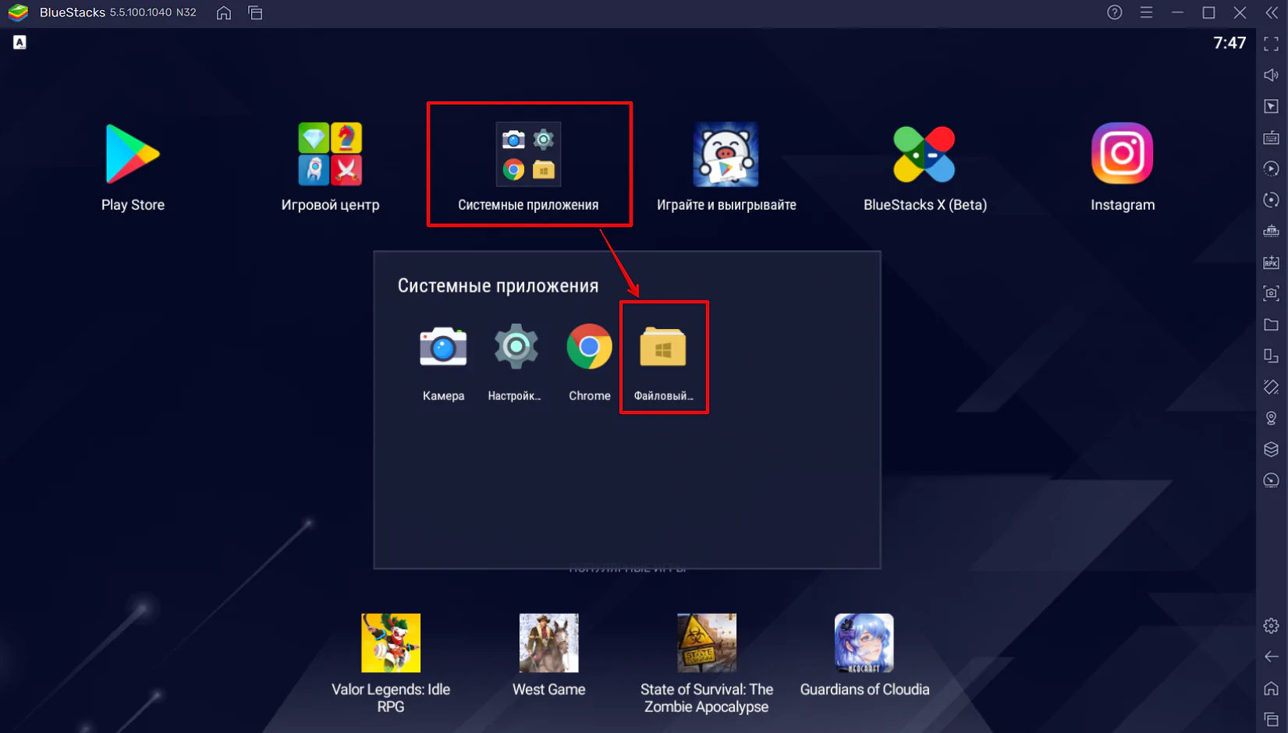Toggle fullscreen mode in the sidebar
The height and width of the screenshot is (733, 1288).
pos(1271,44)
